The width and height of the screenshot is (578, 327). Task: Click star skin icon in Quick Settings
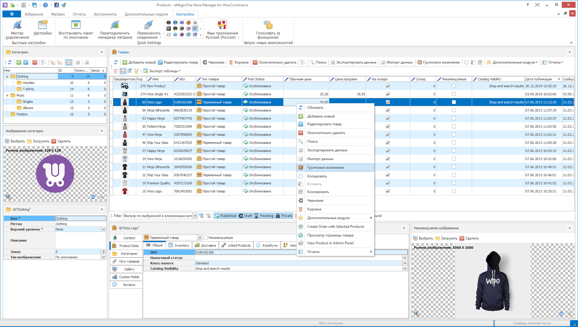coord(195,22)
